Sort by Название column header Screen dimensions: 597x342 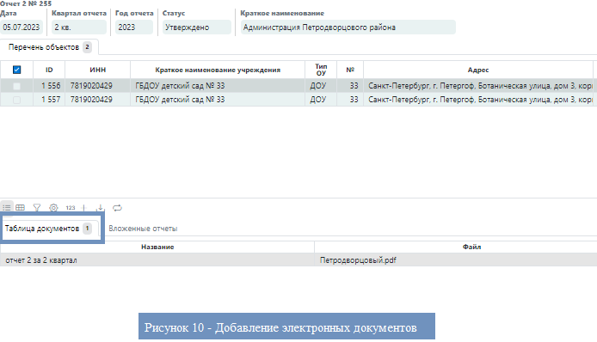[157, 247]
